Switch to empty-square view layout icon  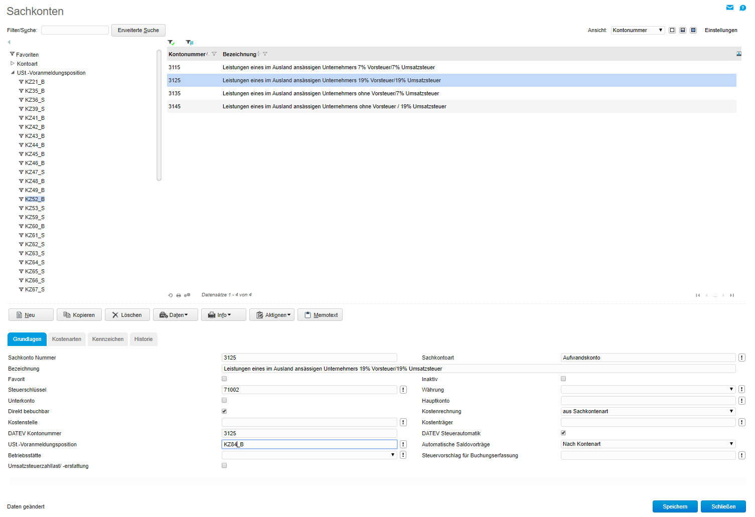point(672,30)
